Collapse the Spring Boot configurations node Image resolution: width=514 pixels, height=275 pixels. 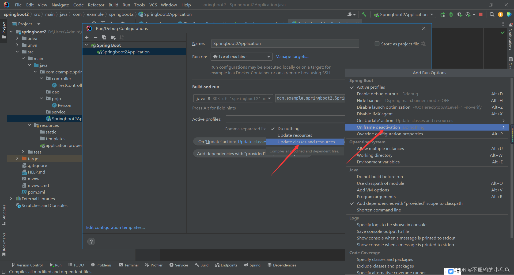[x=86, y=45]
